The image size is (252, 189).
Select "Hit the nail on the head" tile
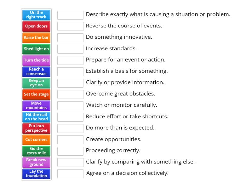click(36, 117)
